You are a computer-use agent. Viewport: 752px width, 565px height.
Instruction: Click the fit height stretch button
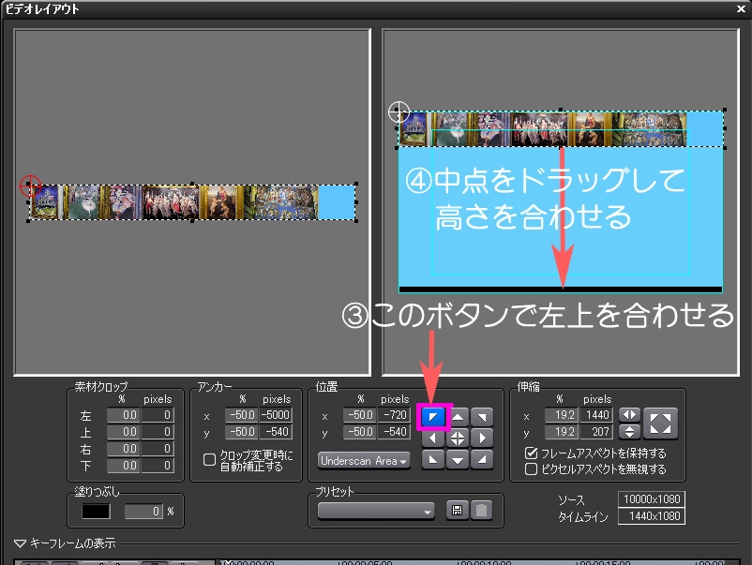click(x=628, y=432)
